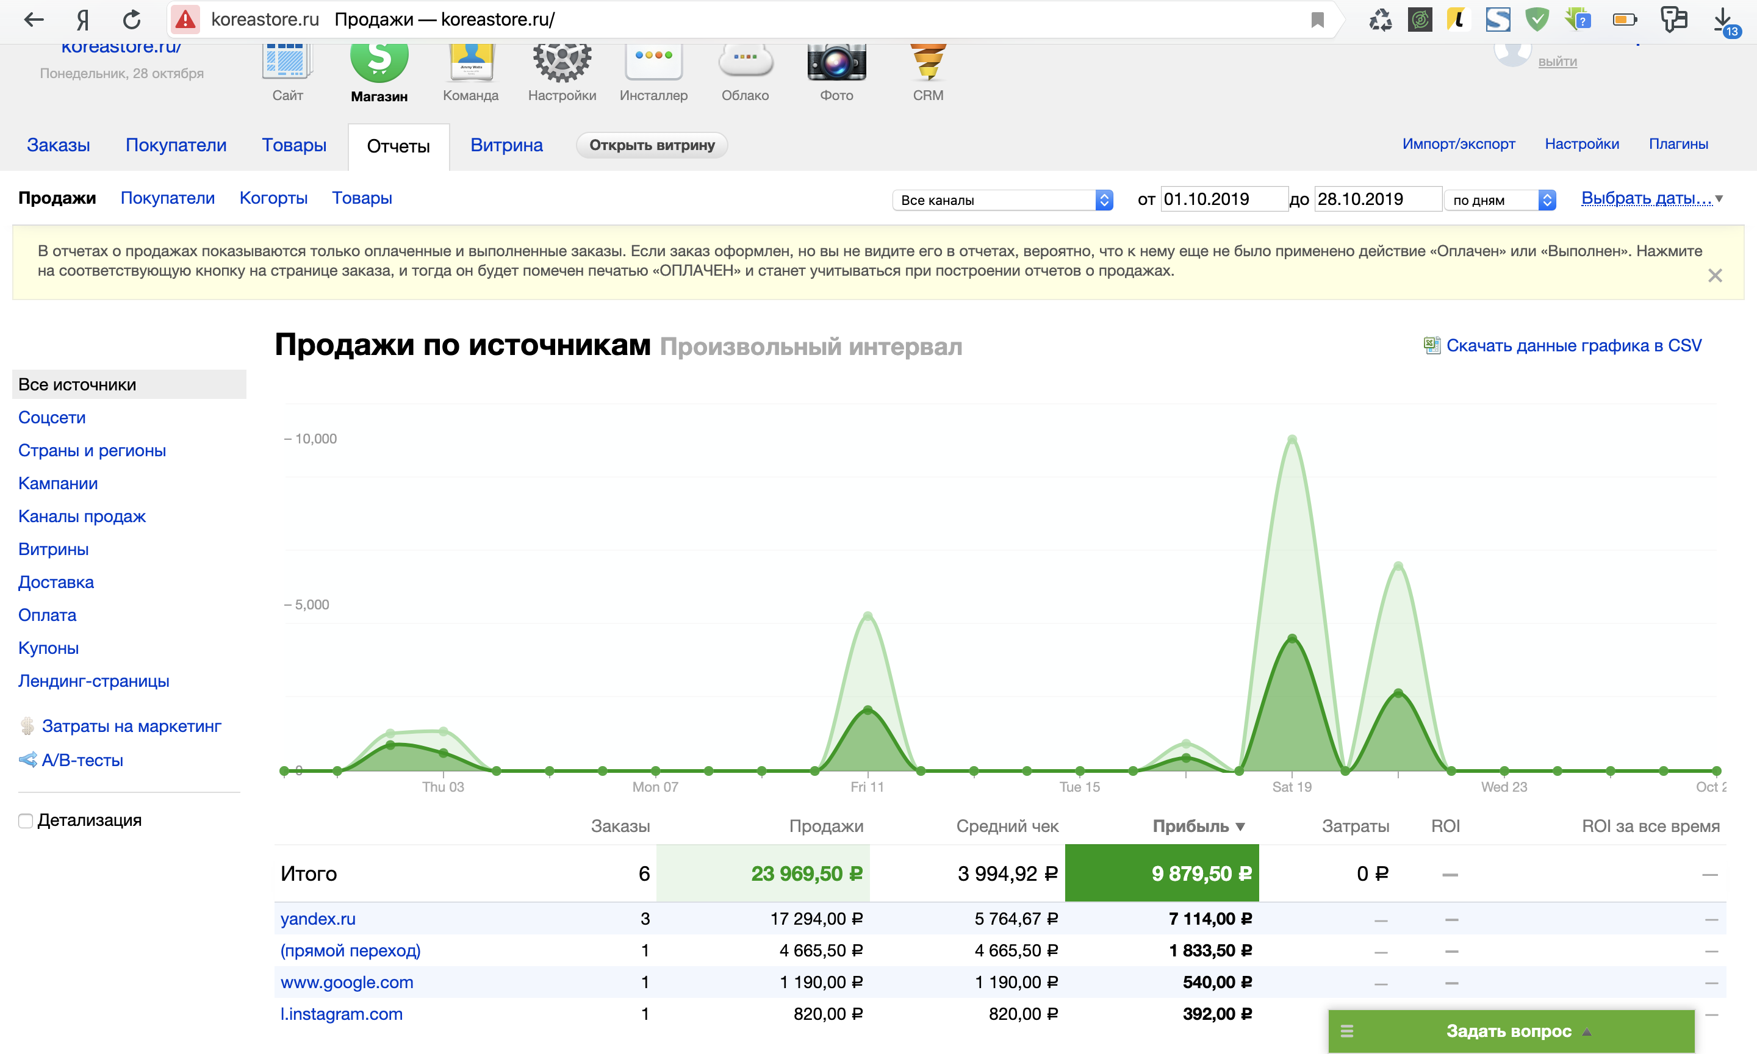Switch to the Заказы tab
Viewport: 1757px width, 1054px height.
(x=58, y=145)
